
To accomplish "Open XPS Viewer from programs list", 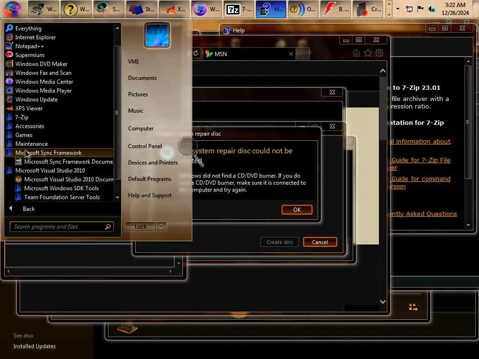I will [x=29, y=108].
